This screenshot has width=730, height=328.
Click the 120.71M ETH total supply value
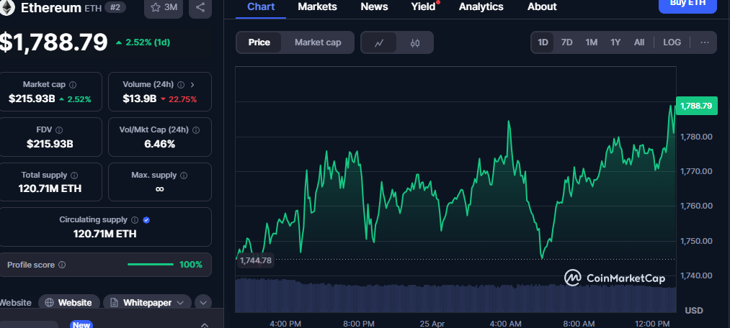[50, 188]
